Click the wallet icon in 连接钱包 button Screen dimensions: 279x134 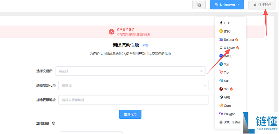(255, 5)
